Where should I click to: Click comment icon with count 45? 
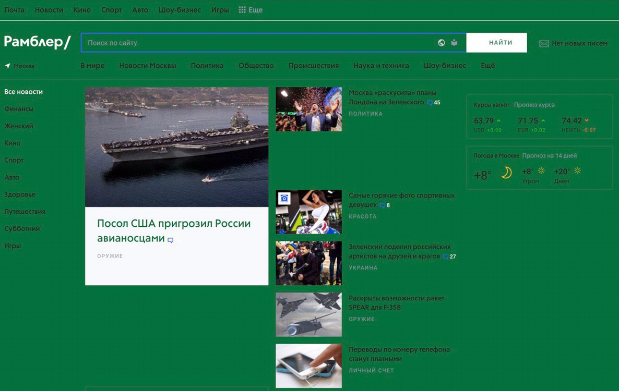(x=430, y=103)
